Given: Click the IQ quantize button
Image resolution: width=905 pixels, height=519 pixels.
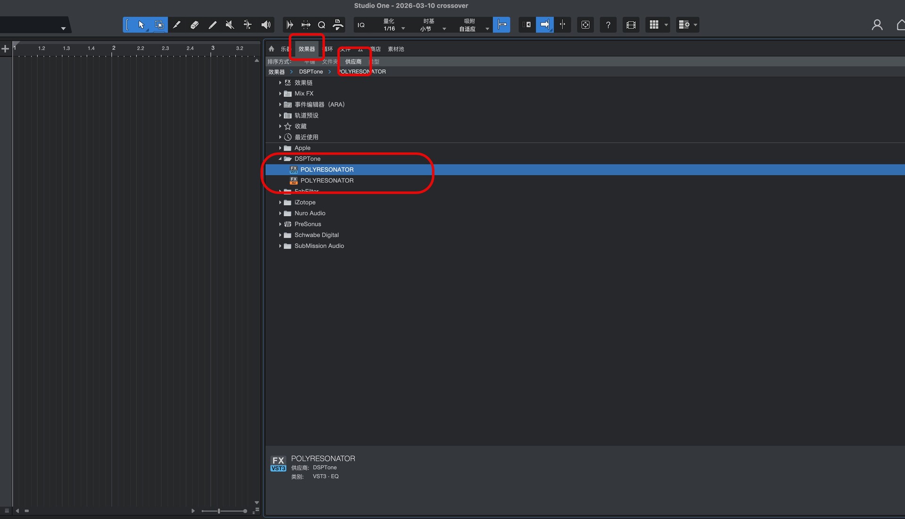Looking at the screenshot, I should coord(361,25).
